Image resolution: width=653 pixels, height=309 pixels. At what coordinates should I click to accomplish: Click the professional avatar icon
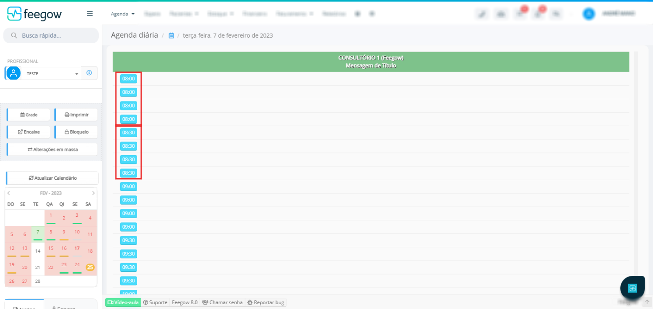pos(14,73)
